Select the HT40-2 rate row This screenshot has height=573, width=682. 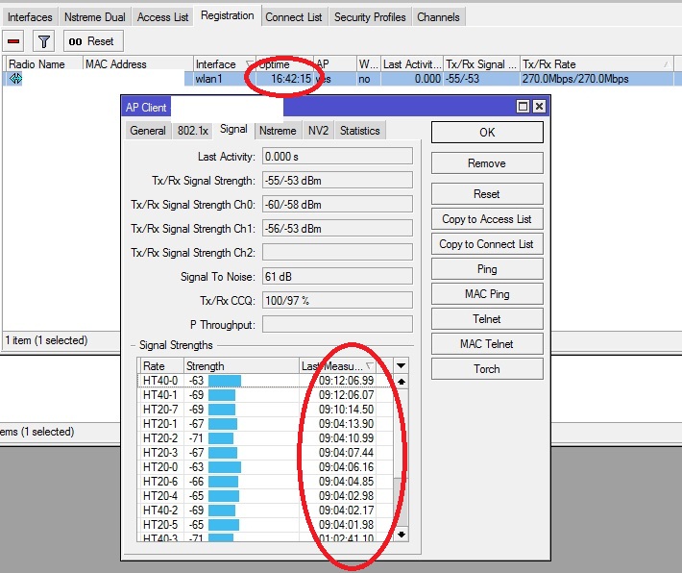coord(266,510)
